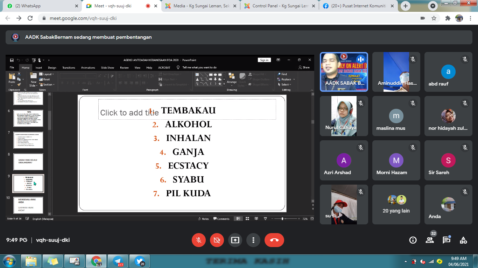Toggle the camera off button
The width and height of the screenshot is (478, 268).
click(217, 240)
